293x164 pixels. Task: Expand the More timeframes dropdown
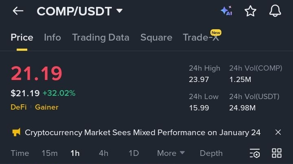coord(171,153)
